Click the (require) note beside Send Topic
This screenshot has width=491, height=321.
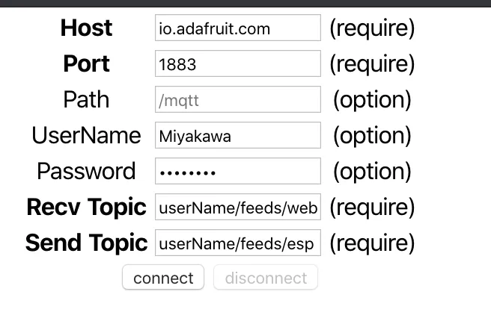(x=372, y=243)
